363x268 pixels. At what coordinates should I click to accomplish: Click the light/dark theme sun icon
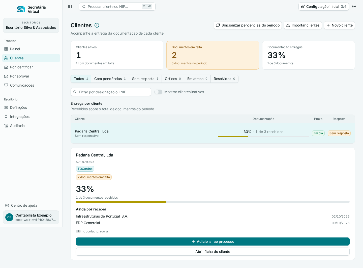point(354,7)
